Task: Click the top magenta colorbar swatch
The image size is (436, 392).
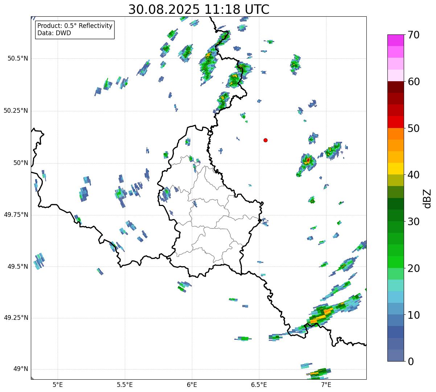Action: pos(395,40)
